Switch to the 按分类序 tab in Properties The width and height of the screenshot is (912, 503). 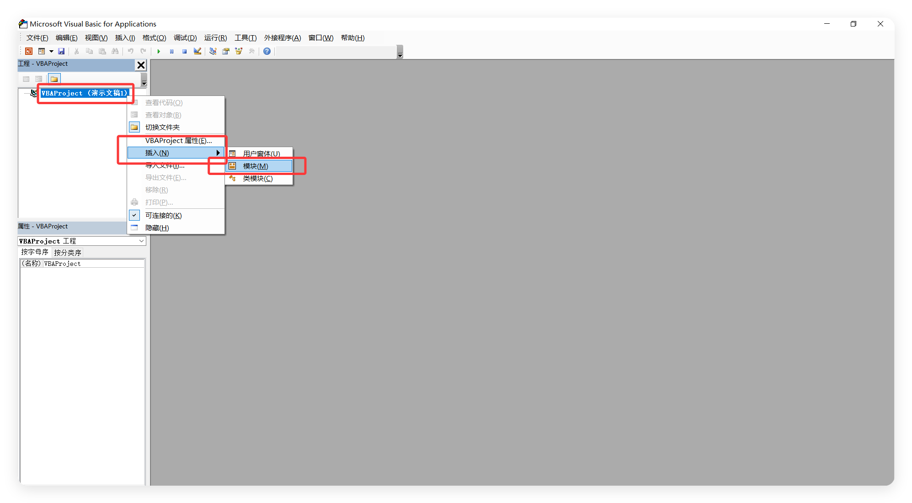pyautogui.click(x=67, y=252)
